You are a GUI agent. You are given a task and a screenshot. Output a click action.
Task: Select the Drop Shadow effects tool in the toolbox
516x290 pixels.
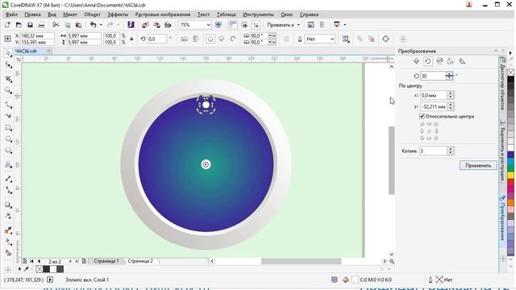click(8, 205)
